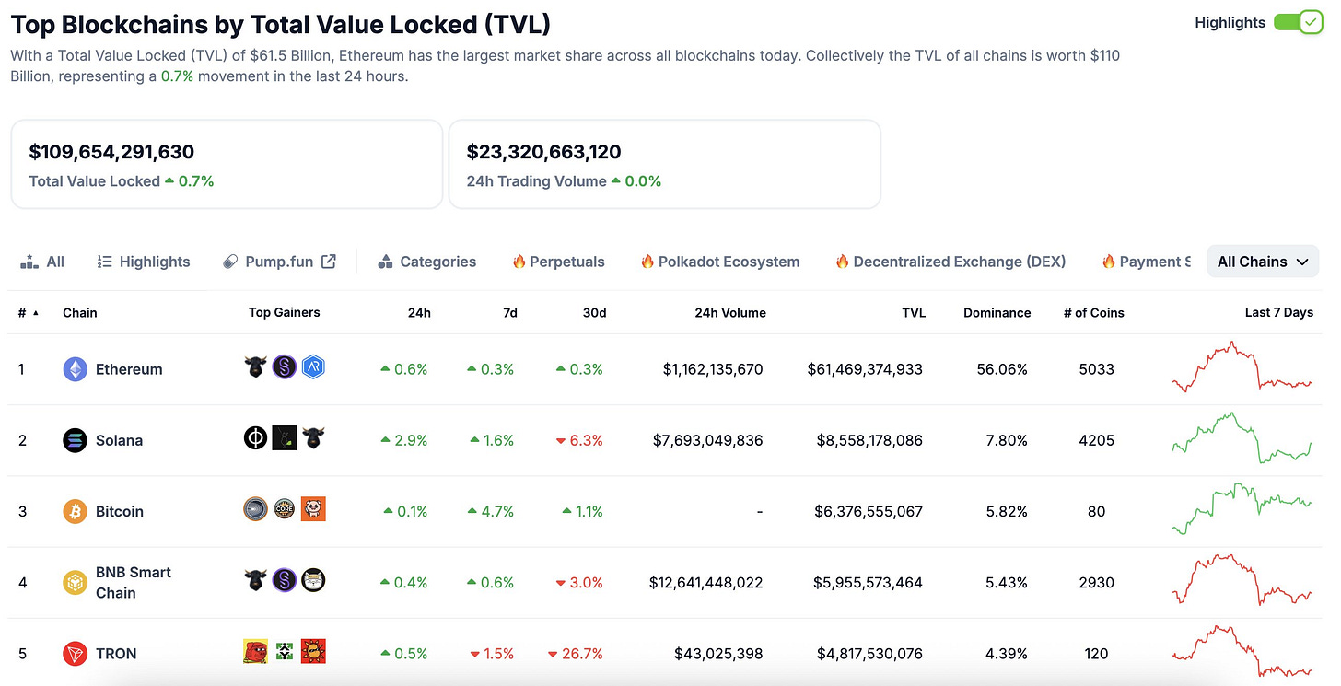Select the Highlights tab
Screen dimensions: 1341x686
pos(143,262)
